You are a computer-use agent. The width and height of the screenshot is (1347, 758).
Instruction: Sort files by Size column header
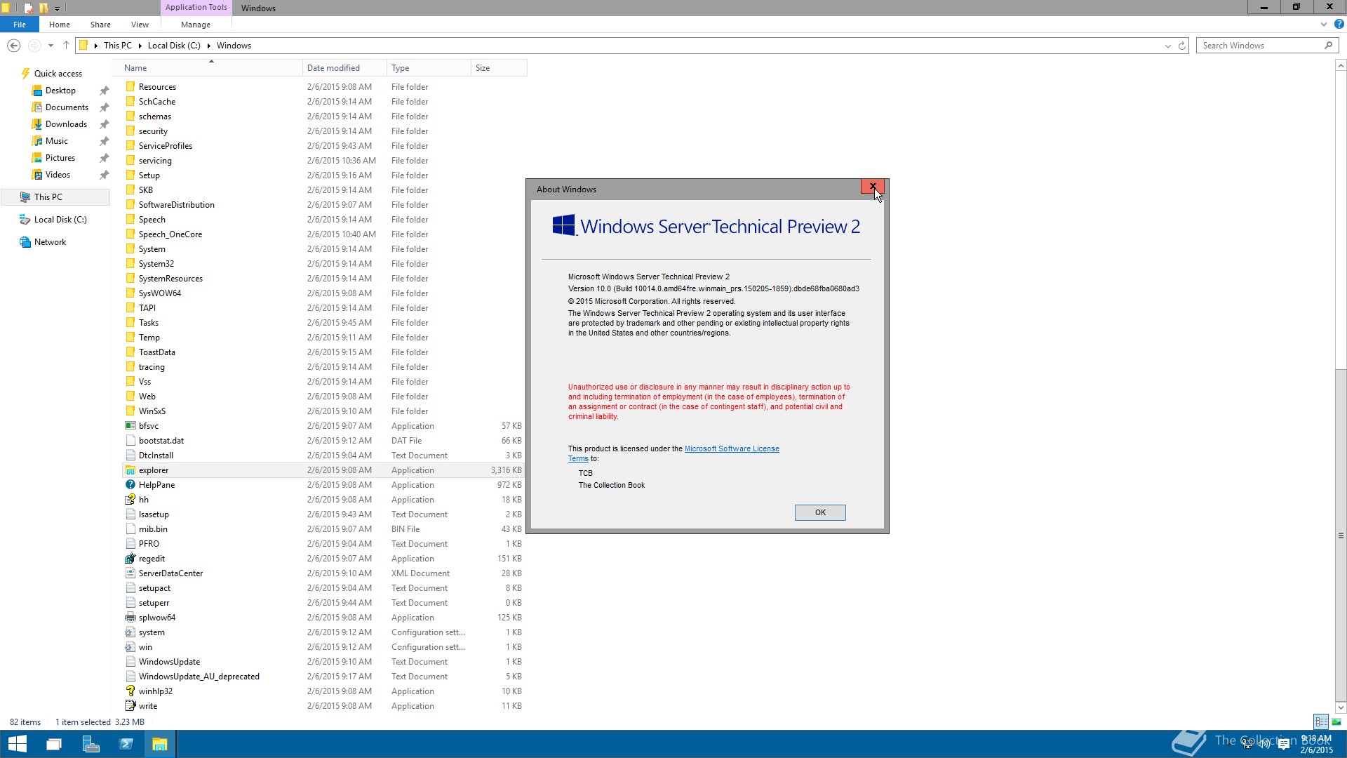[499, 68]
